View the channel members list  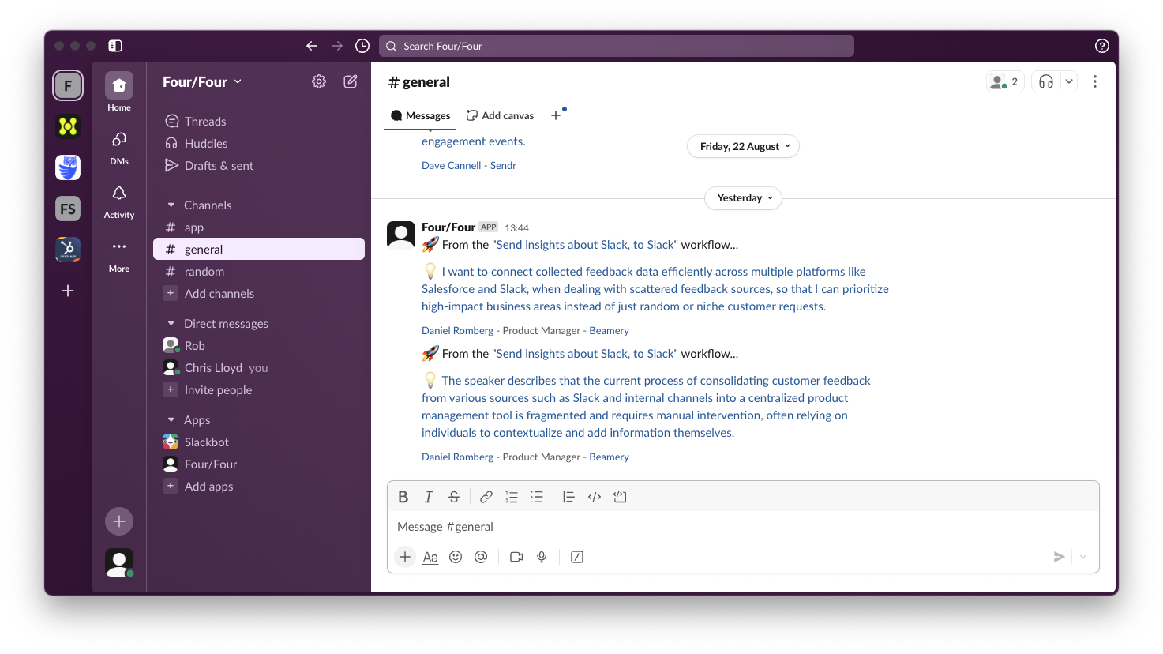click(1005, 81)
